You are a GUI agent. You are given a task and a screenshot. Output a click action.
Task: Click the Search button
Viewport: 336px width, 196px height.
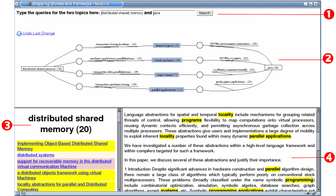[204, 13]
